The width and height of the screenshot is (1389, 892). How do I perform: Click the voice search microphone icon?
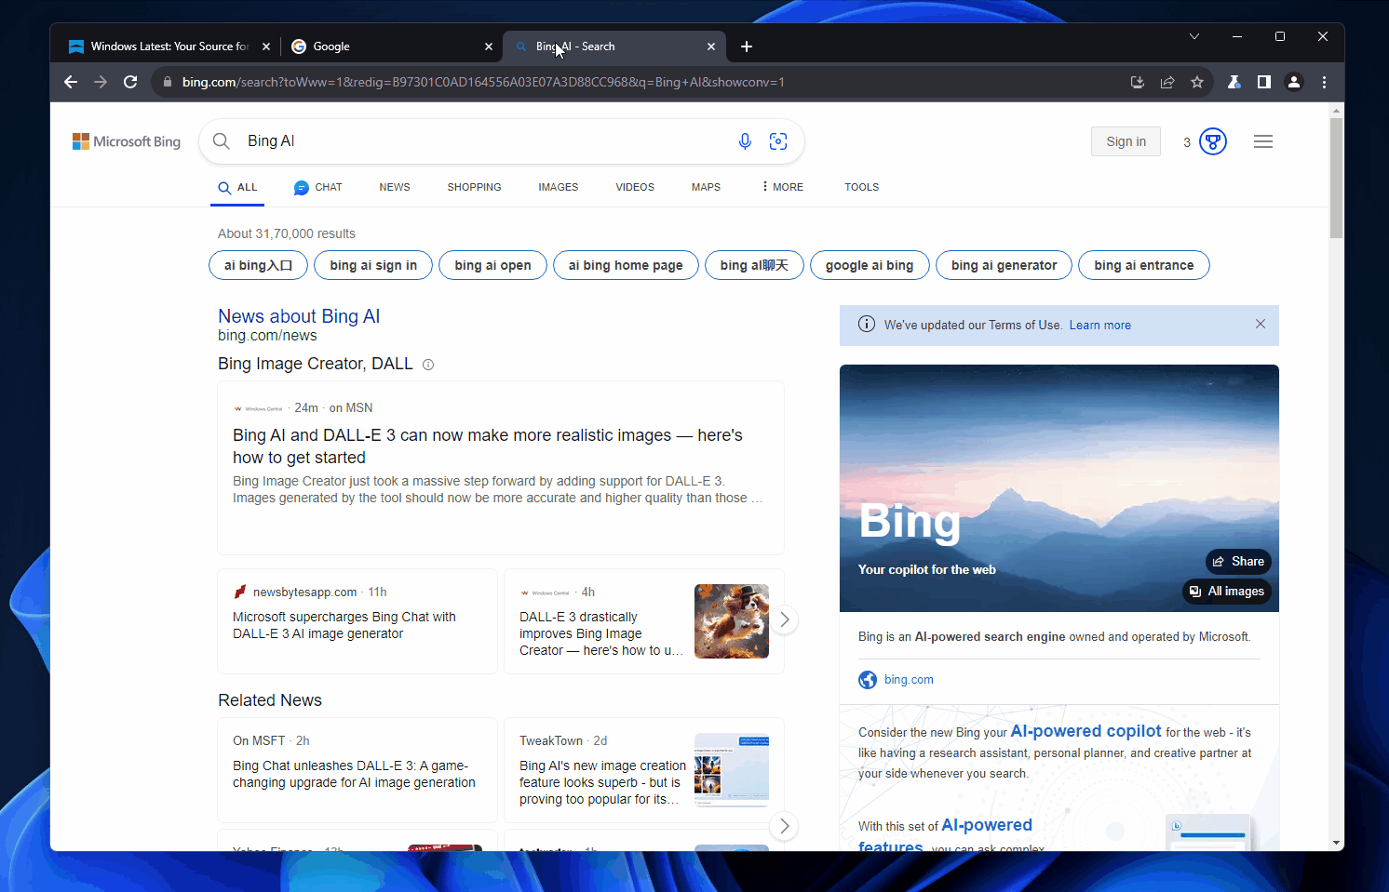pyautogui.click(x=745, y=140)
